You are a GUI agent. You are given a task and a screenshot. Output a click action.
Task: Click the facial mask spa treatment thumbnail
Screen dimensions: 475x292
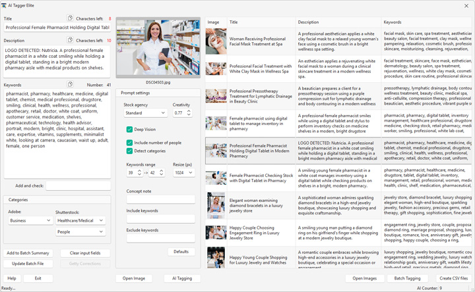click(x=216, y=42)
